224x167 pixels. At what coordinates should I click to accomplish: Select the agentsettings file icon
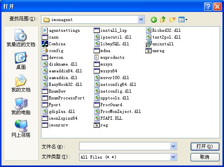[45, 30]
